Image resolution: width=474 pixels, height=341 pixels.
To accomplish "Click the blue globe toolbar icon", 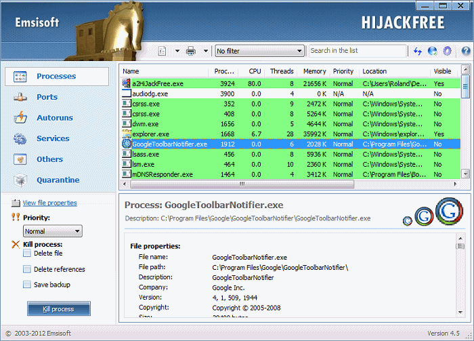I will pos(432,51).
